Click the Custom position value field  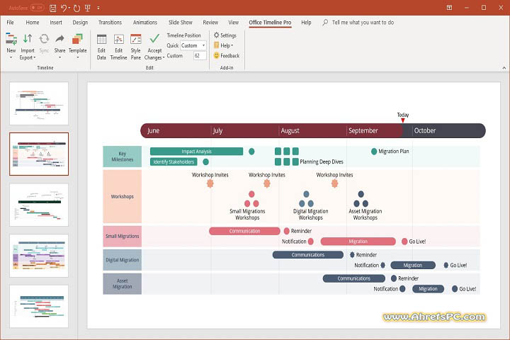tap(200, 56)
